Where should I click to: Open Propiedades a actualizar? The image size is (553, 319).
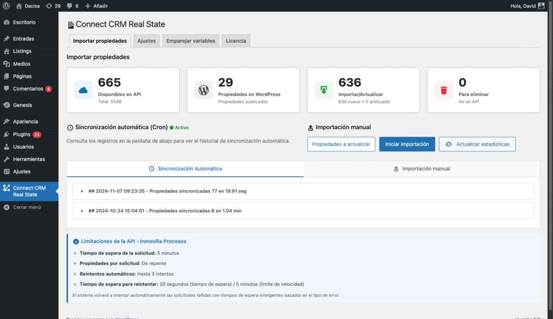coord(341,144)
